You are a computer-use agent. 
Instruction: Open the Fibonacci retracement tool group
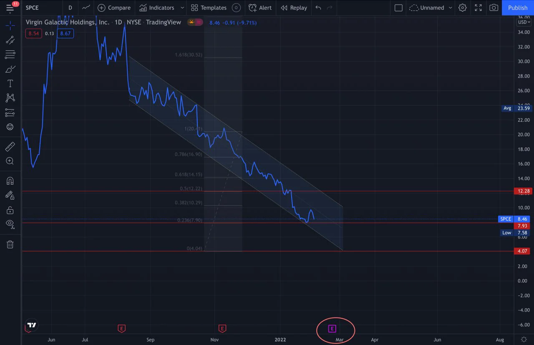(10, 55)
